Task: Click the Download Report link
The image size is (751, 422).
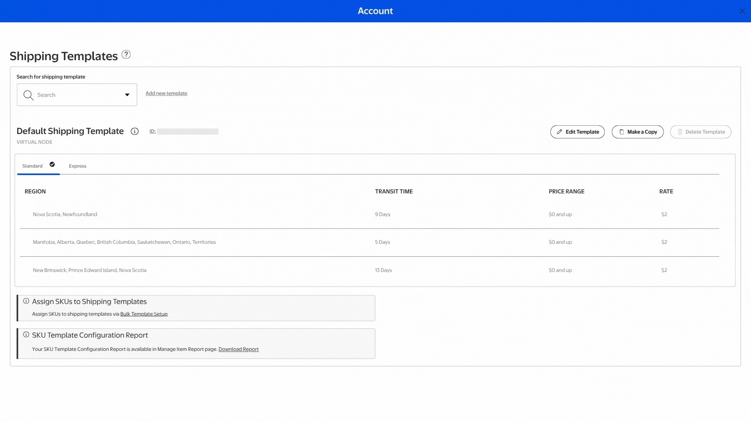Action: 239,349
